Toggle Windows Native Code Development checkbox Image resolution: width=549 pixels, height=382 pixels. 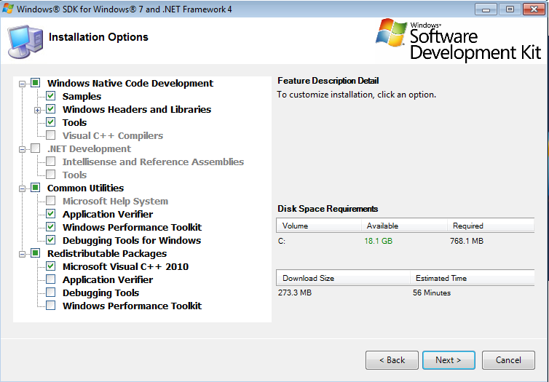(x=36, y=83)
